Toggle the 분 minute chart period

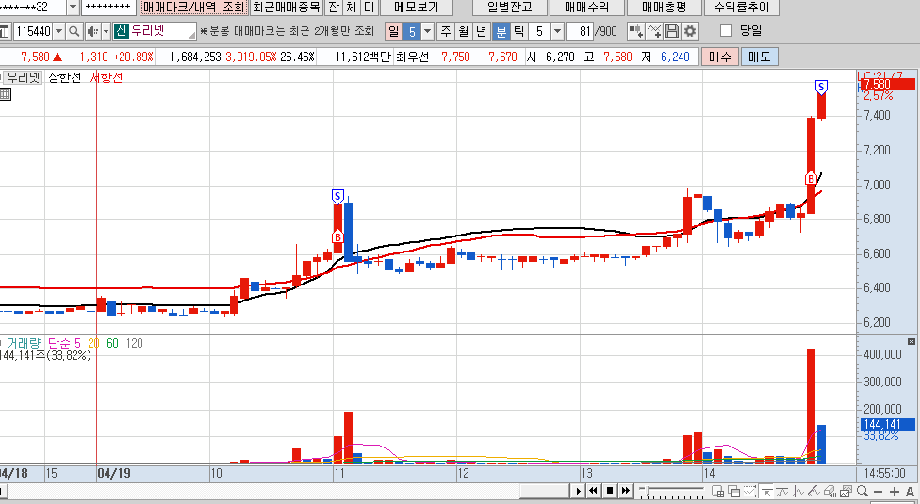[x=502, y=31]
